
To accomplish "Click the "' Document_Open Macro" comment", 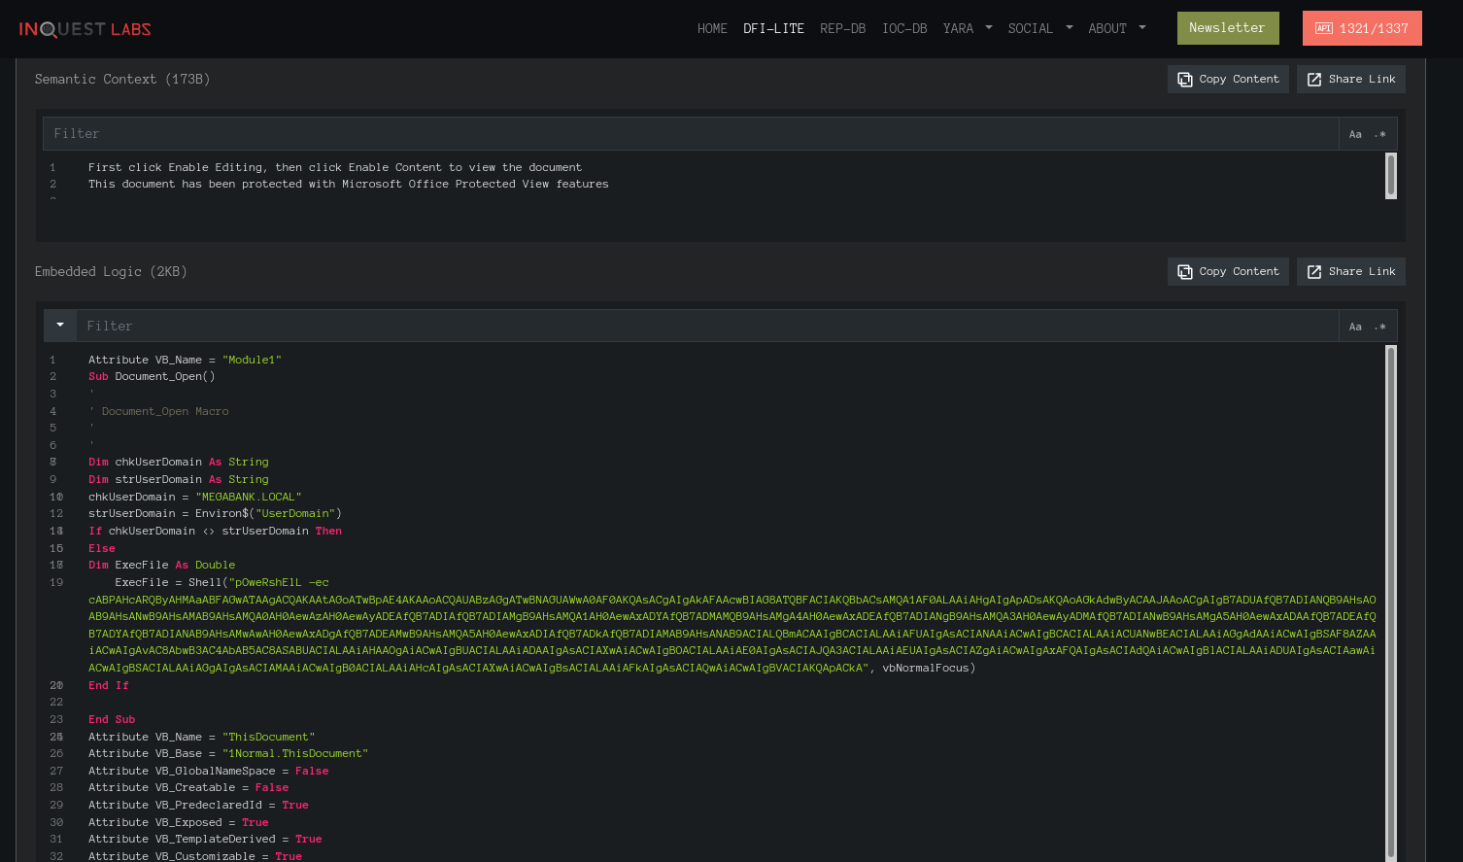I will [x=158, y=411].
